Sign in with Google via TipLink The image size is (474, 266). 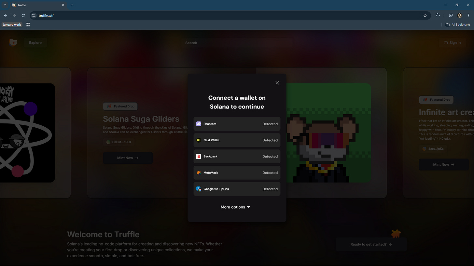(237, 189)
